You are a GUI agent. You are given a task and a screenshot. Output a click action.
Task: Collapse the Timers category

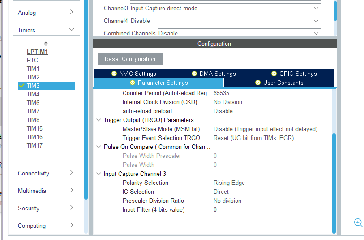[46, 30]
